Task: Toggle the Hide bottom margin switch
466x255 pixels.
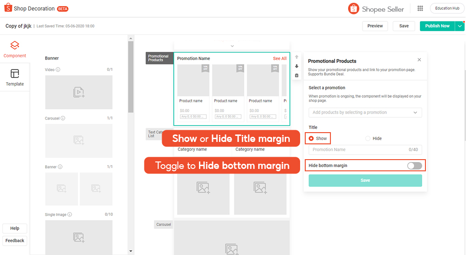Action: click(x=414, y=166)
